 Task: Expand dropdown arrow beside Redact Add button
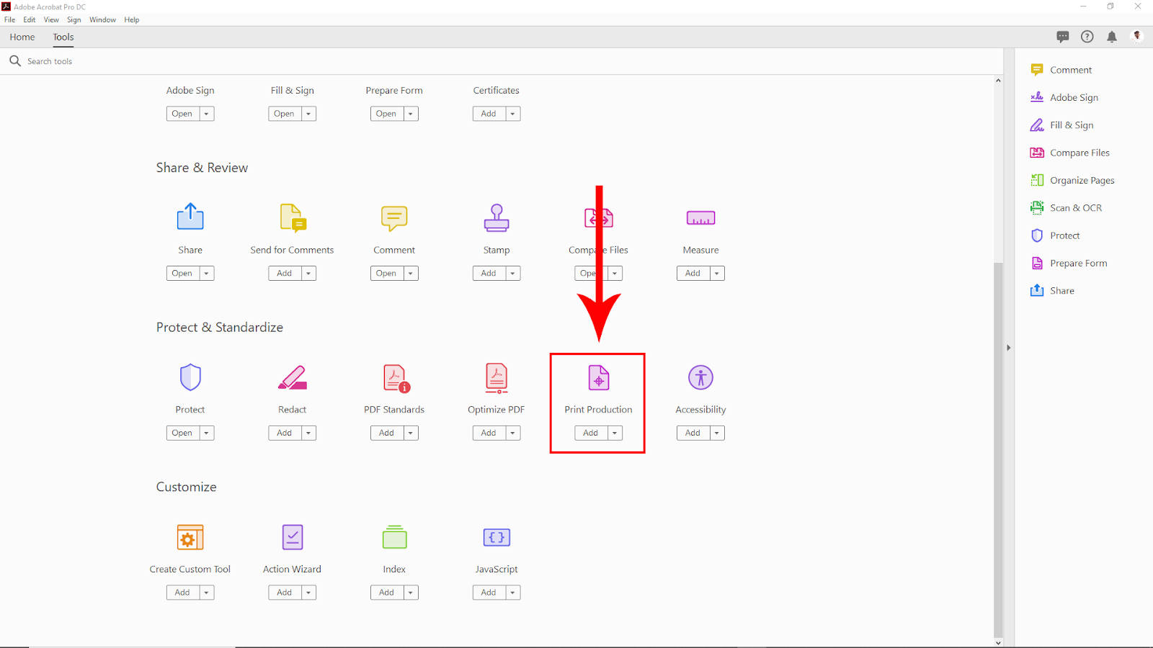click(308, 433)
